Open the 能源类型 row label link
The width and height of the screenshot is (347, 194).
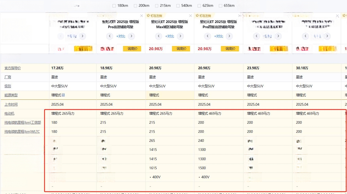[x=11, y=95]
